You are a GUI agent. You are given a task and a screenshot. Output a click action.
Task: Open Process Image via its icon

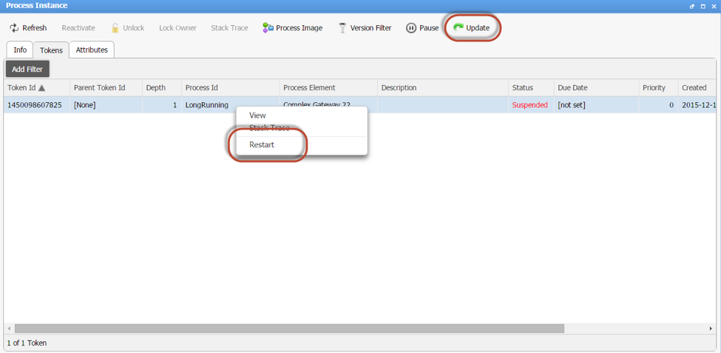point(268,28)
